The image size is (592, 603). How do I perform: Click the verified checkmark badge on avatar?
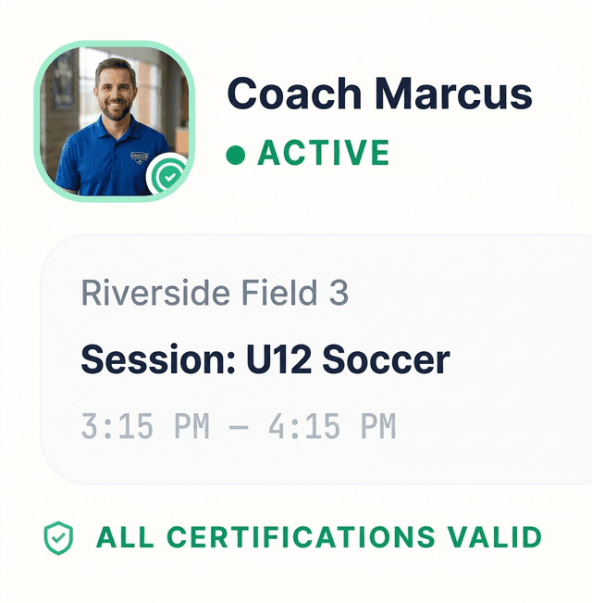[168, 174]
